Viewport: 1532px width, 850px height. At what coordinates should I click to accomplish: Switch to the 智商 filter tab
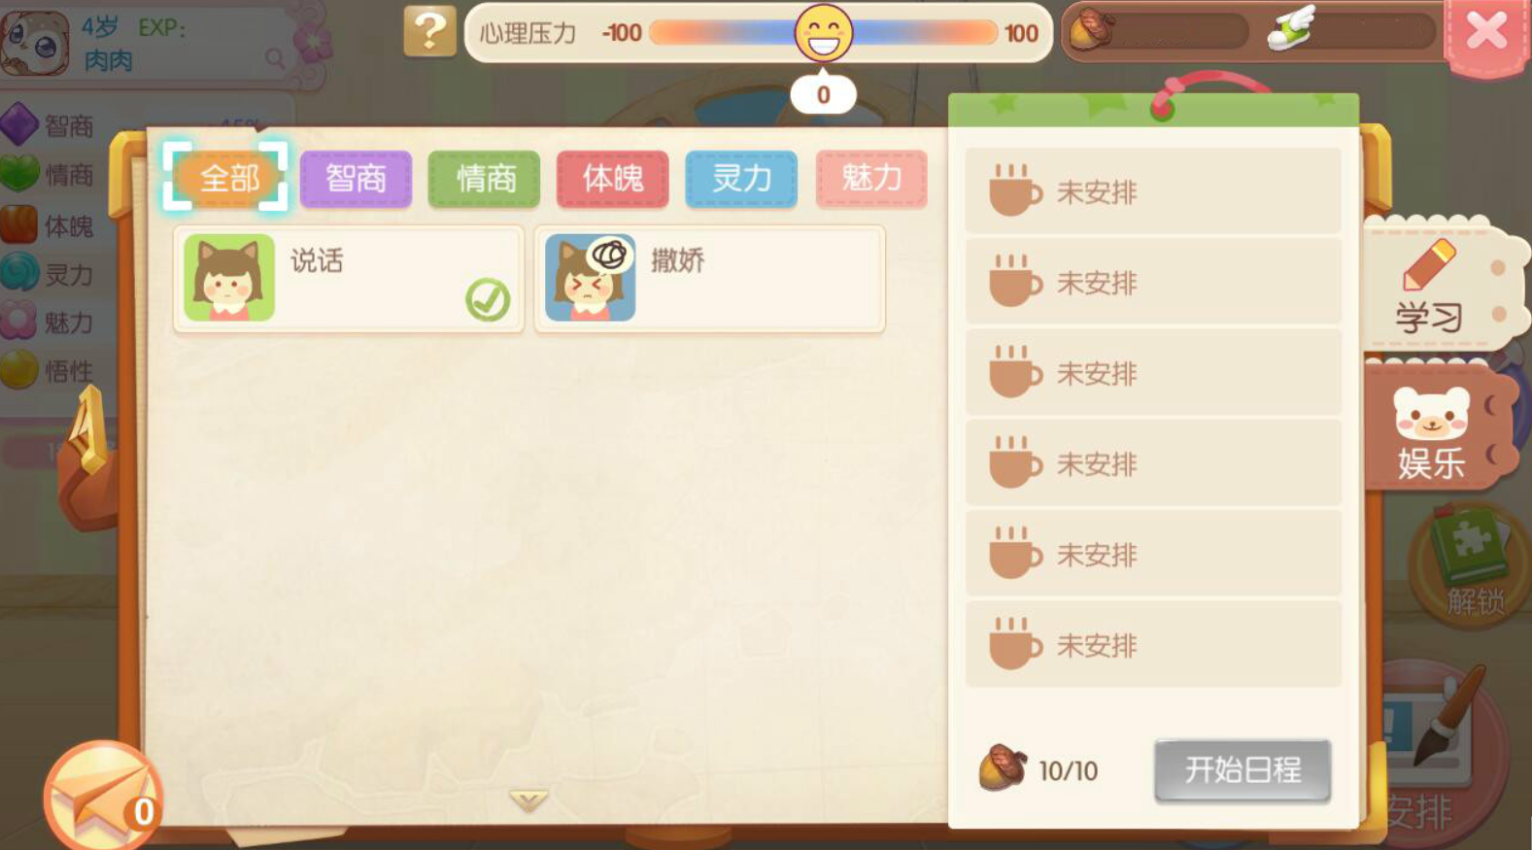(356, 179)
